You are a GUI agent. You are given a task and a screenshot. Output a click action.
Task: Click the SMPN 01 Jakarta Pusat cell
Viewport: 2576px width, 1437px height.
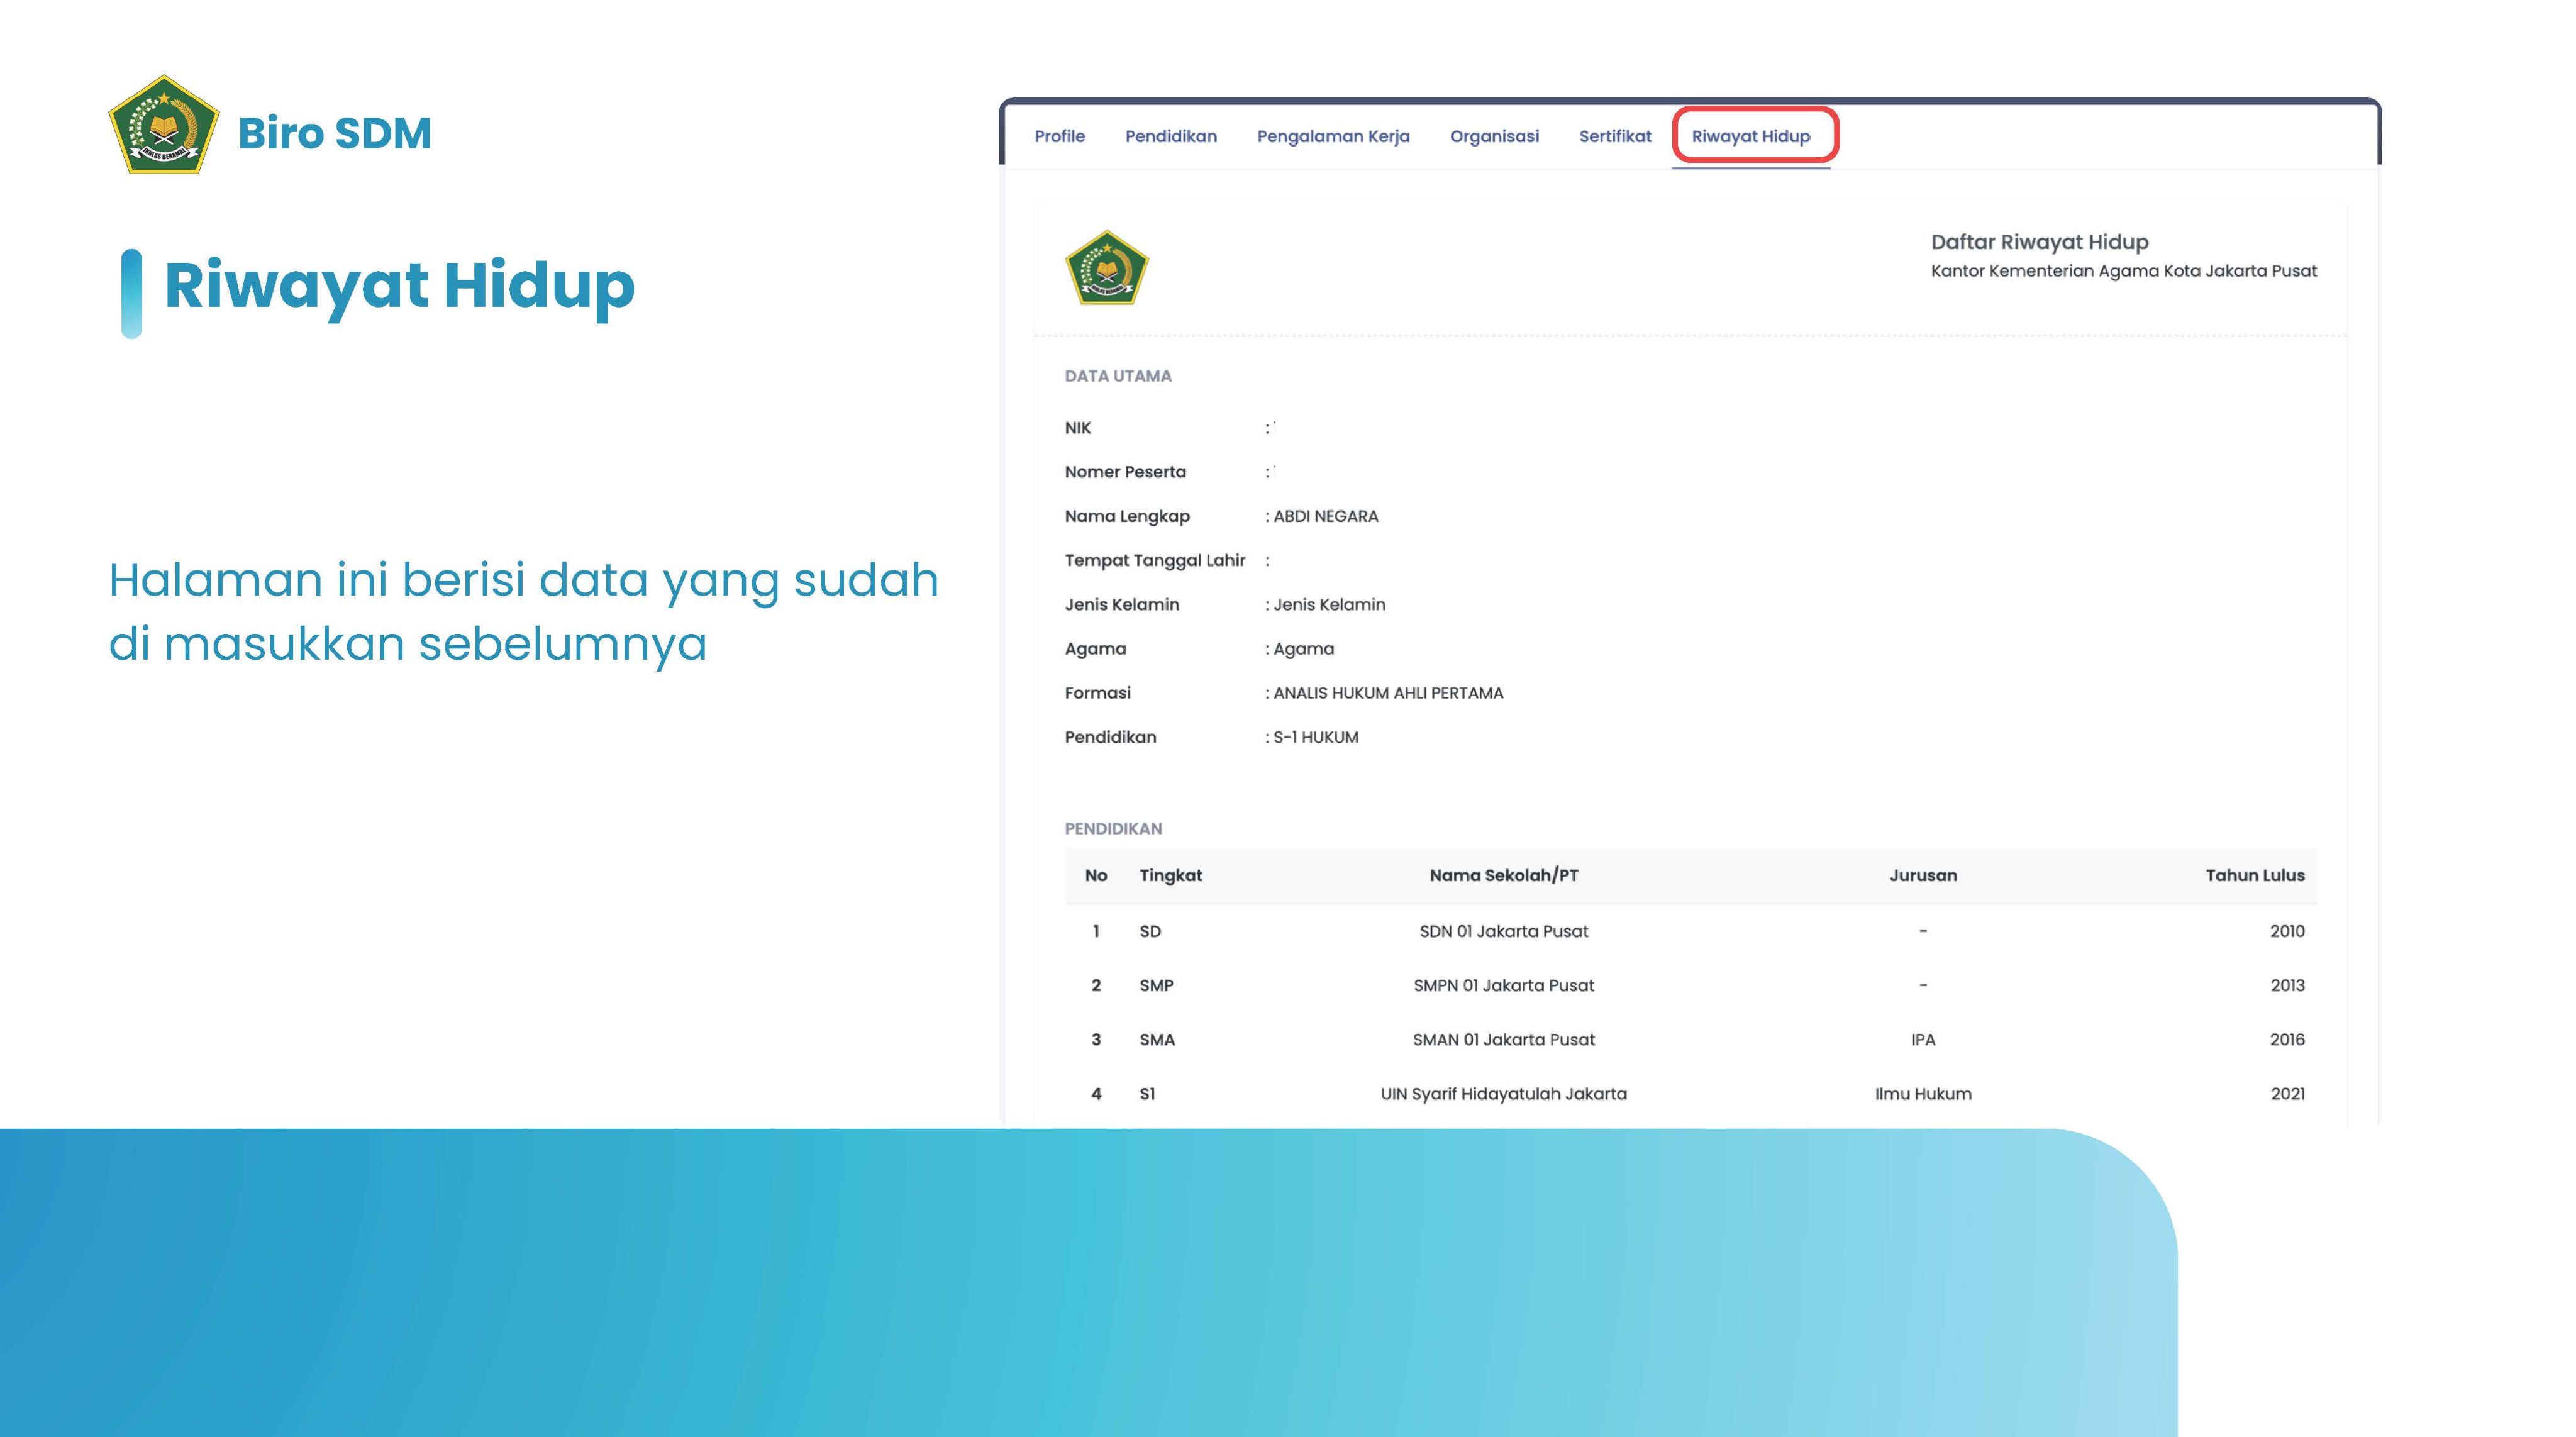[x=1504, y=986]
